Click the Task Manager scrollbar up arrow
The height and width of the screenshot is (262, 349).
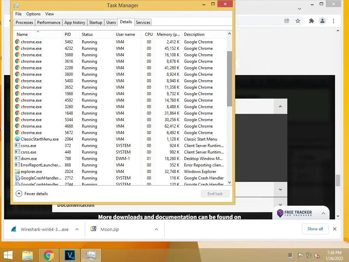pyautogui.click(x=229, y=34)
